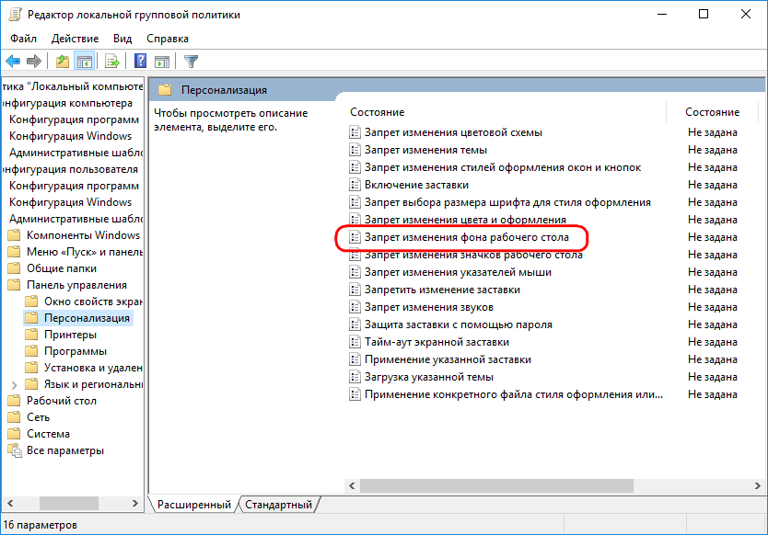This screenshot has height=535, width=768.
Task: Select 'Персонализация' in the tree
Action: coord(87,318)
